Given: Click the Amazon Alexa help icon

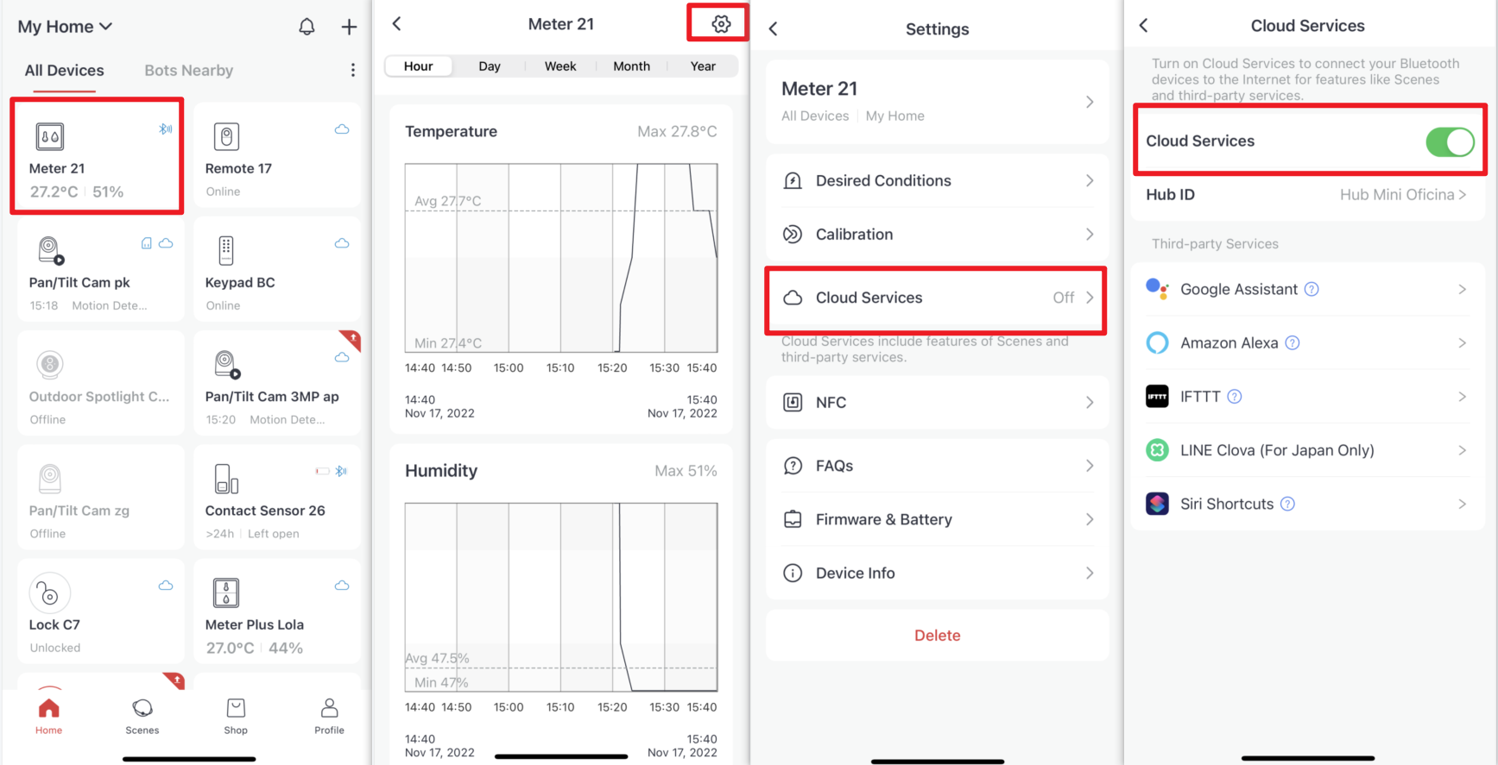Looking at the screenshot, I should (x=1293, y=342).
